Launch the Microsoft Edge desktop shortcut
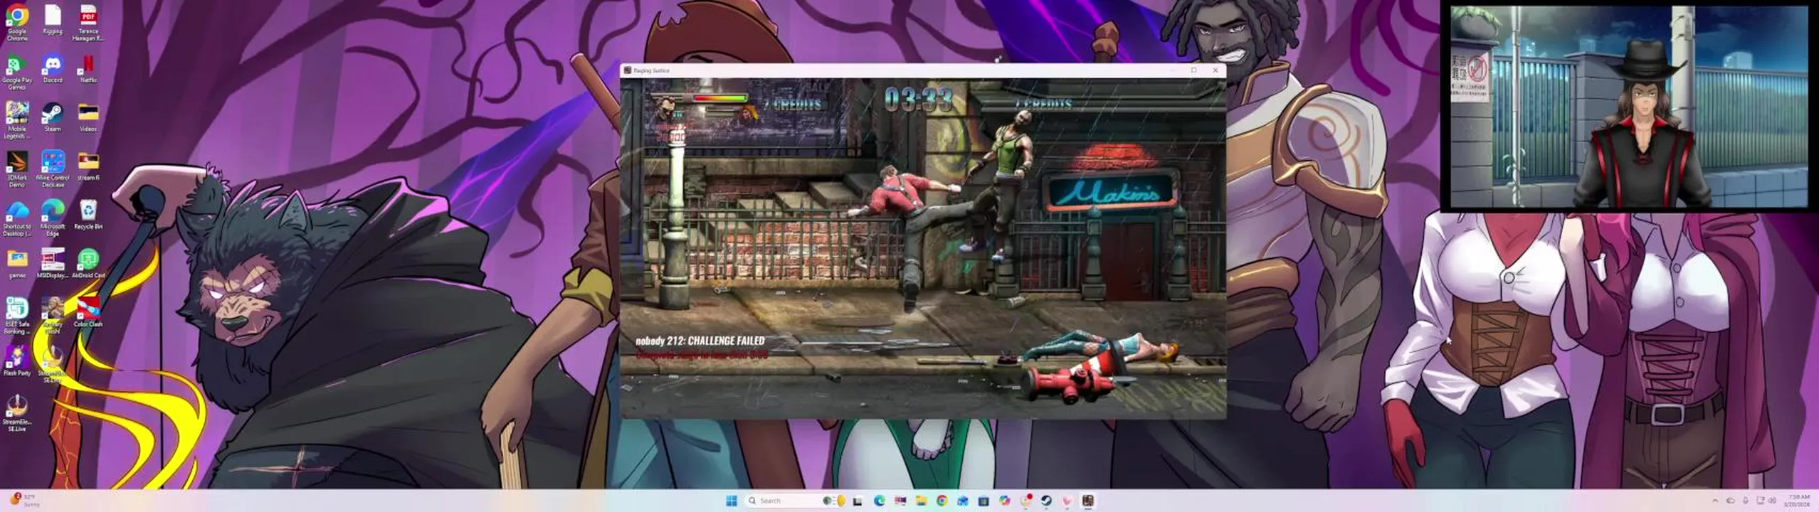This screenshot has width=1819, height=512. [x=53, y=218]
